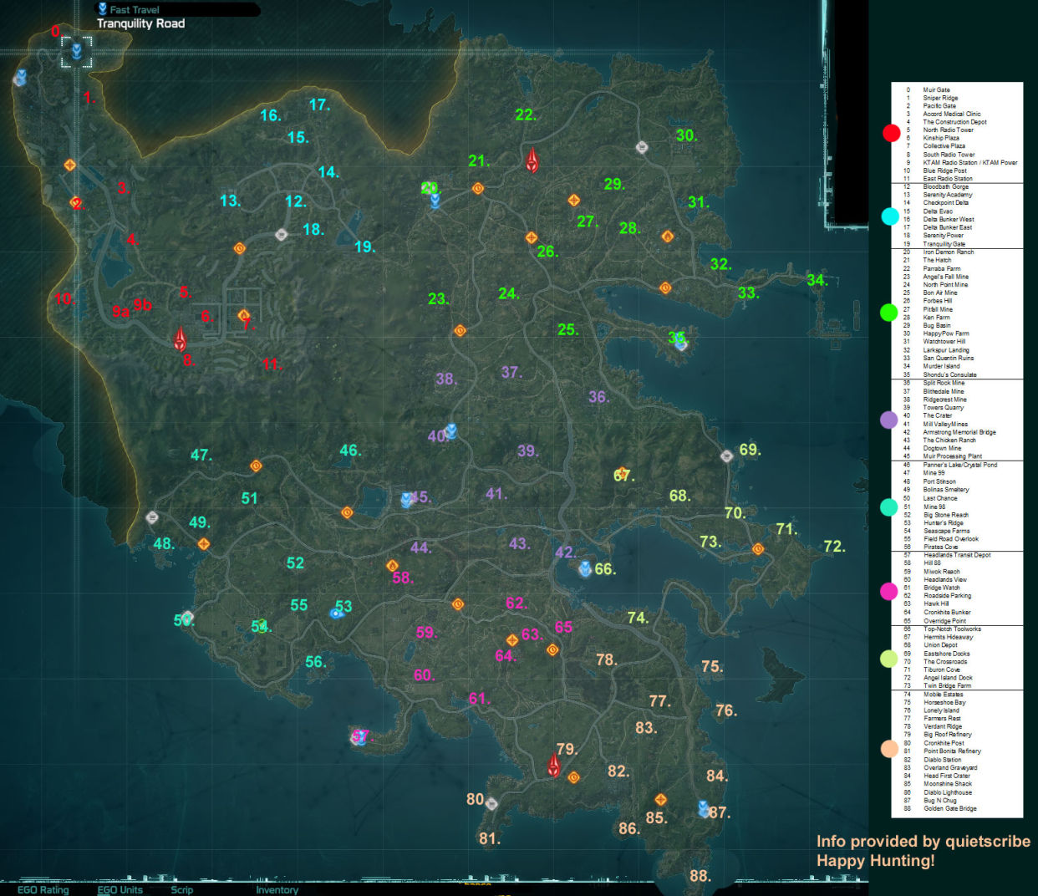Select "Iron Demon Ranch" in the legend
The image size is (1038, 896).
coord(948,252)
